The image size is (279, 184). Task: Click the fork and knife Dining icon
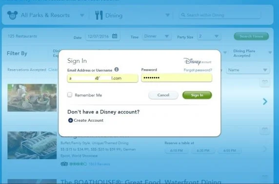click(x=99, y=15)
